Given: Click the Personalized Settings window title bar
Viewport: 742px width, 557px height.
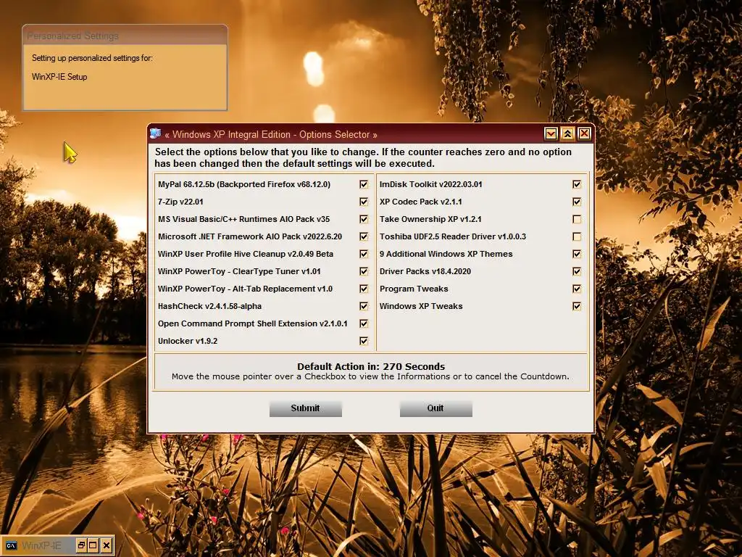Looking at the screenshot, I should (x=125, y=36).
